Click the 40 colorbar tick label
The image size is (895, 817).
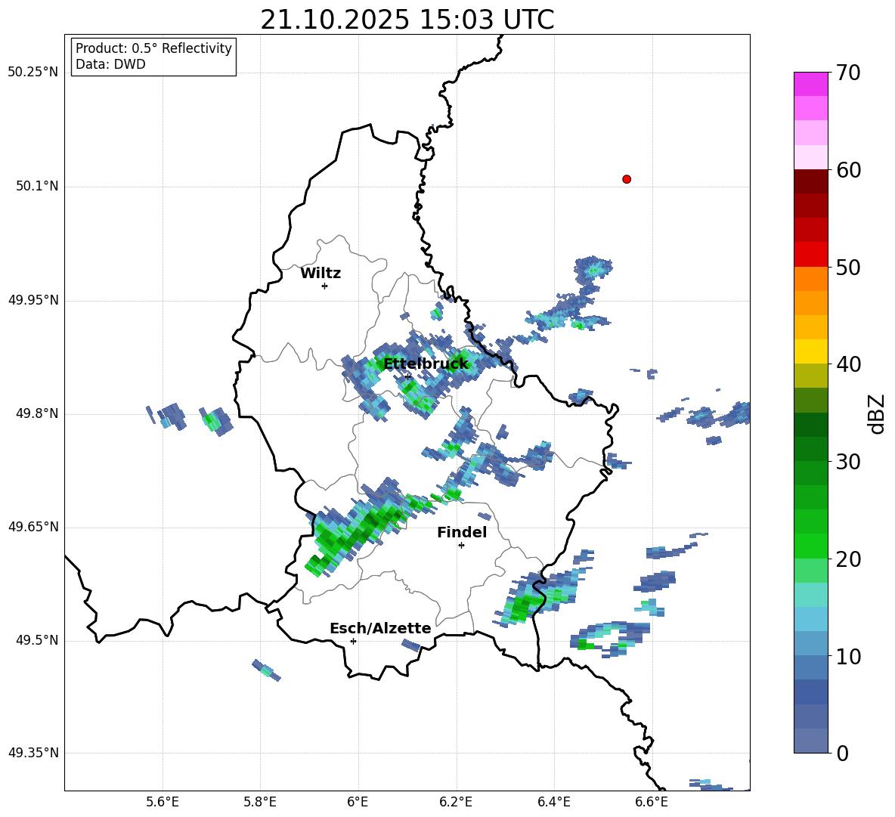click(x=849, y=364)
